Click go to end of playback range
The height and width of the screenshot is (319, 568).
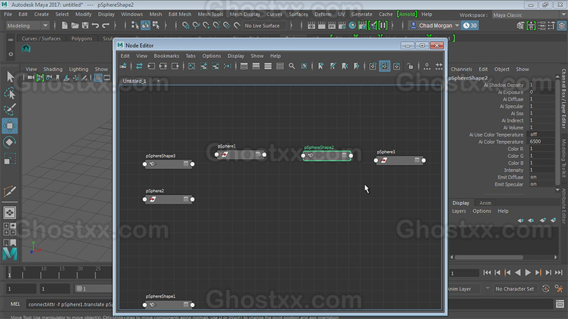(x=558, y=273)
